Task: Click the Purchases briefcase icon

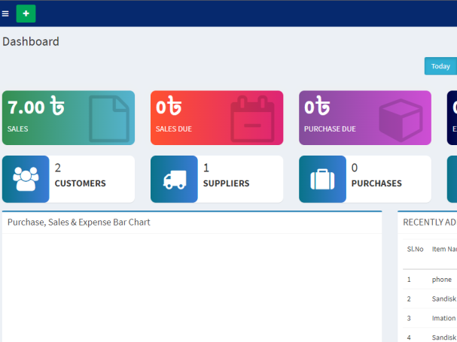Action: click(x=322, y=179)
